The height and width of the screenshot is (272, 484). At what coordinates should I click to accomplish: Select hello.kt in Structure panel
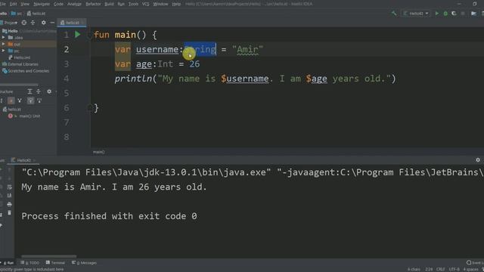pos(12,109)
